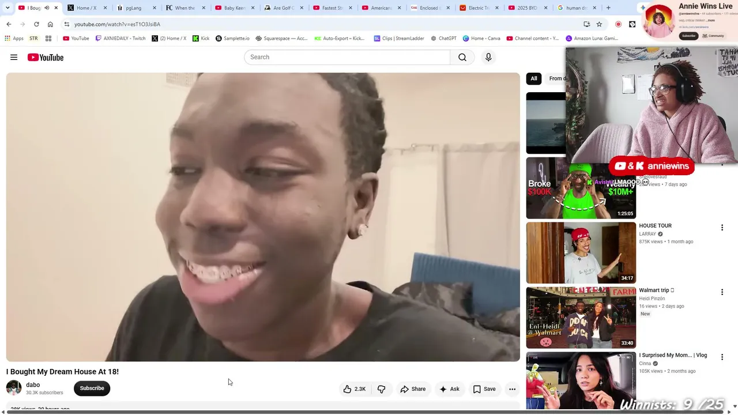Share the dabo video
The height and width of the screenshot is (415, 738).
pyautogui.click(x=413, y=389)
